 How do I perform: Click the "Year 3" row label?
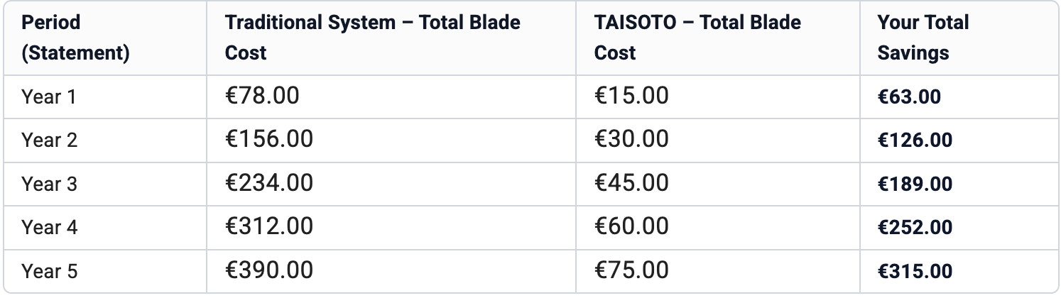(49, 184)
